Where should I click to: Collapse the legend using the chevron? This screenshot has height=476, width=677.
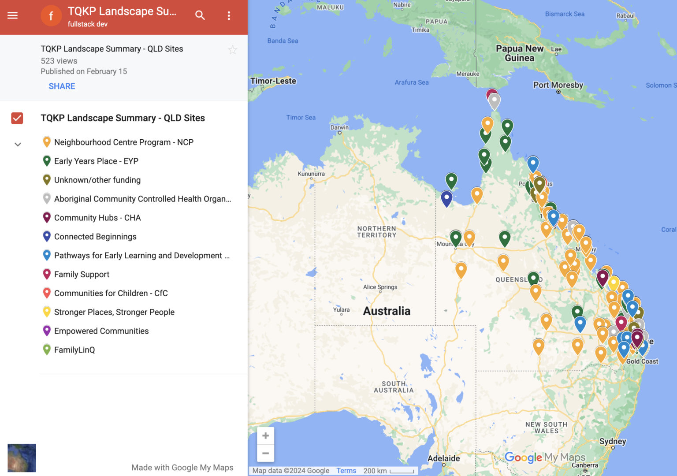[18, 144]
